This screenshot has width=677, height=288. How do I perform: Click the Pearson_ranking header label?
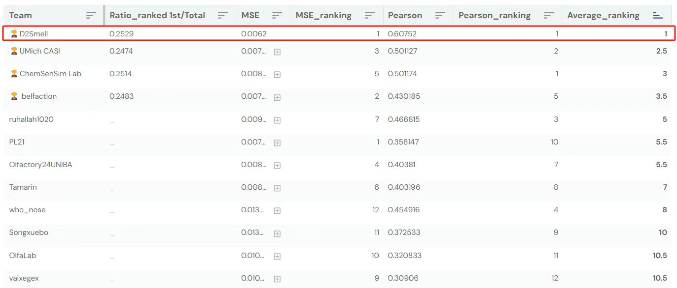coord(495,15)
